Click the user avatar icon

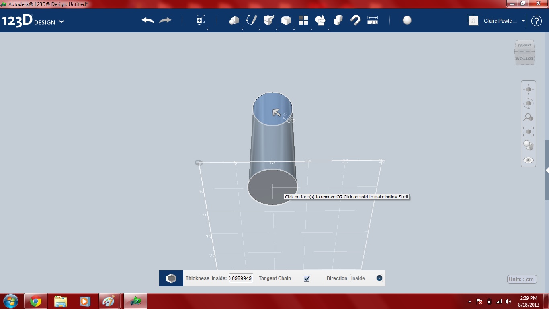tap(473, 21)
